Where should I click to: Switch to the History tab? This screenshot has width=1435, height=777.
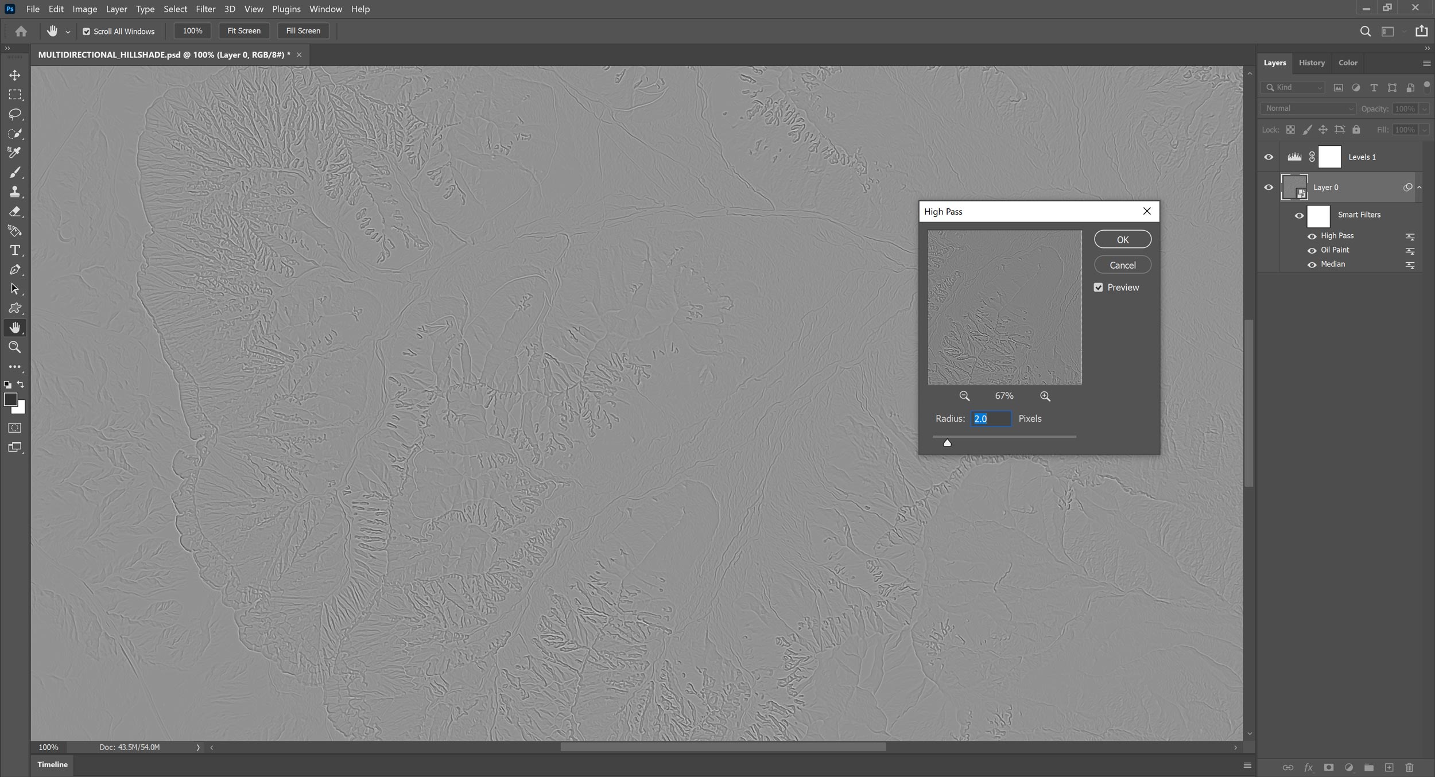pyautogui.click(x=1312, y=63)
